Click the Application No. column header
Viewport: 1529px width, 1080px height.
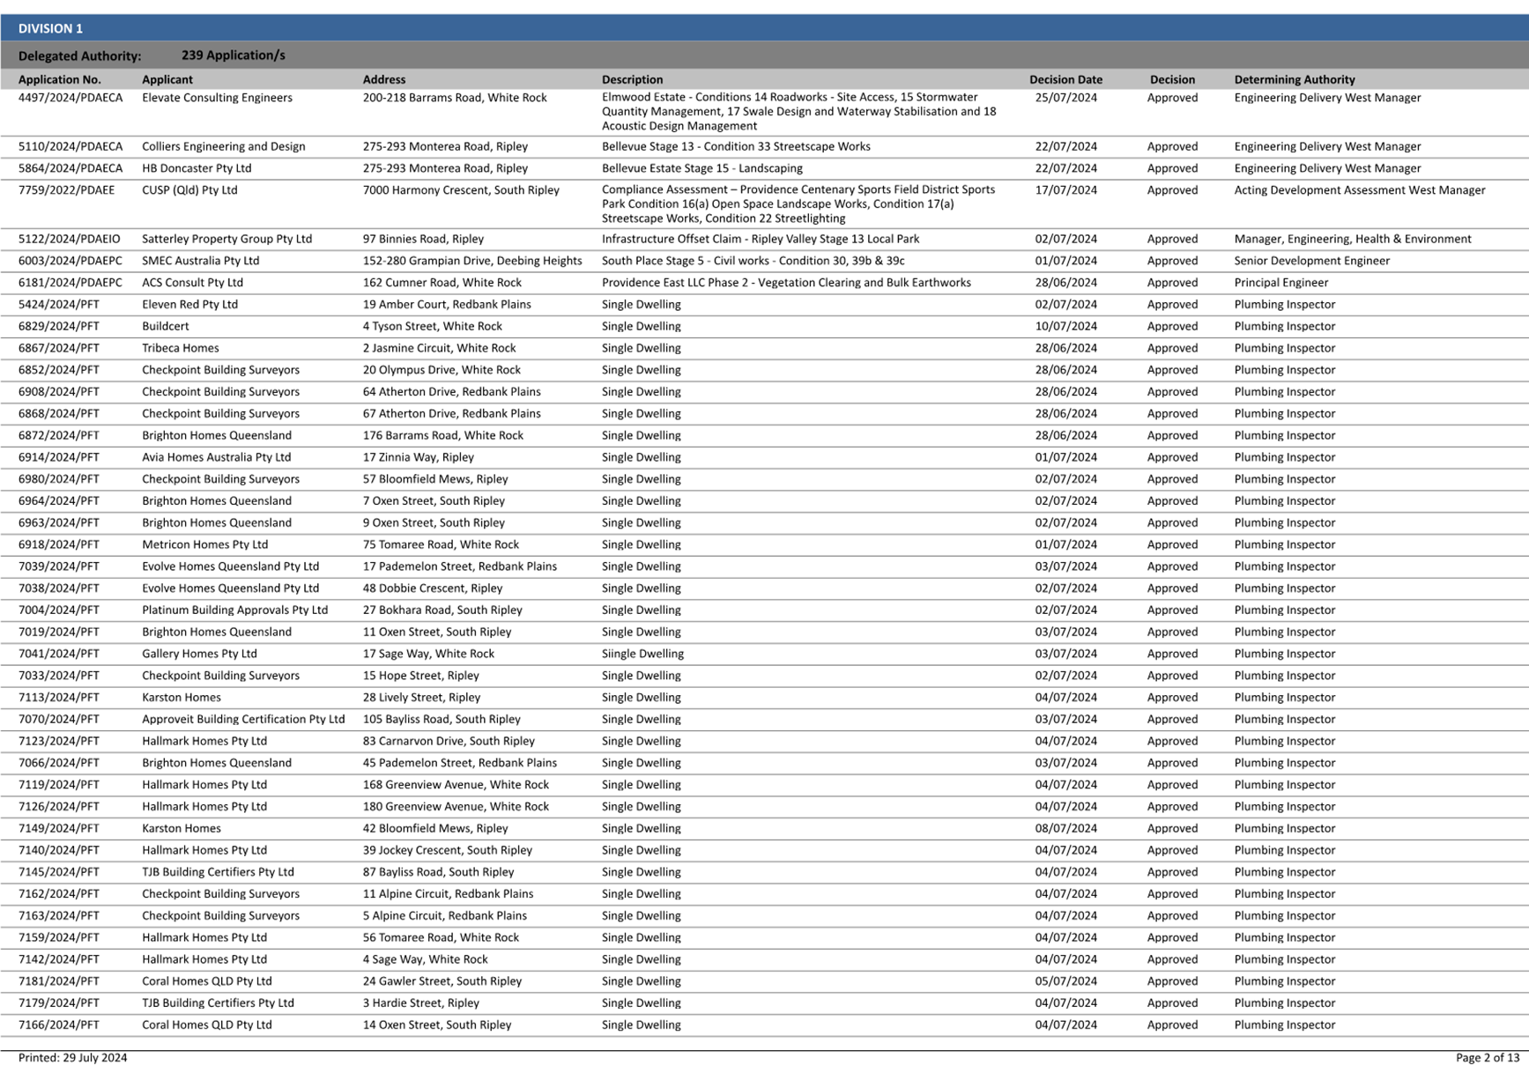(x=59, y=79)
